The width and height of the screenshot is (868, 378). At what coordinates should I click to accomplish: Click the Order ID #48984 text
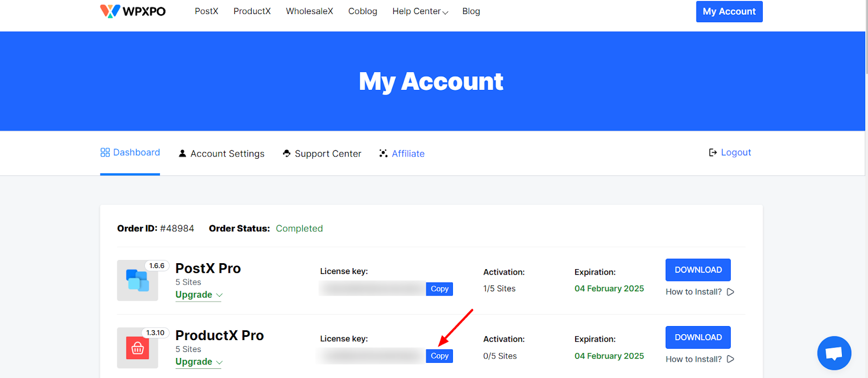click(156, 229)
